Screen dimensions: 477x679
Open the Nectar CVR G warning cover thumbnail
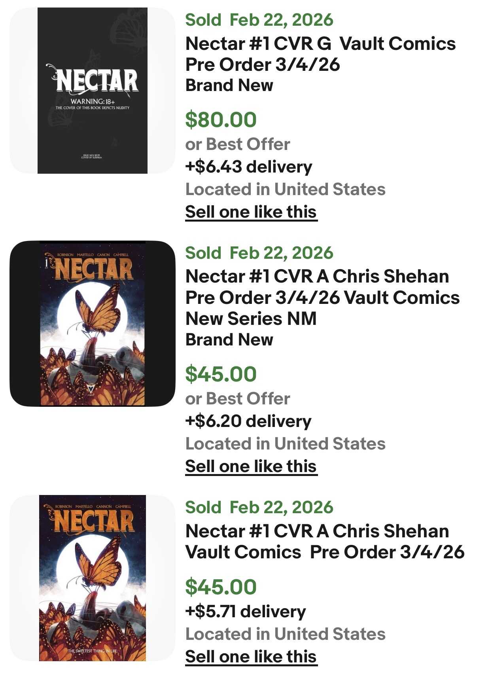tap(92, 91)
